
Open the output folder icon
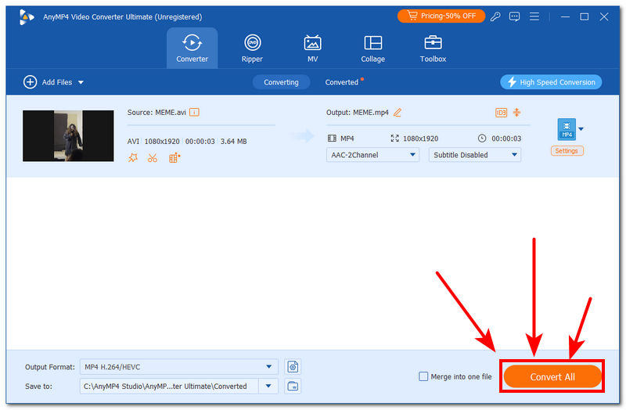293,386
